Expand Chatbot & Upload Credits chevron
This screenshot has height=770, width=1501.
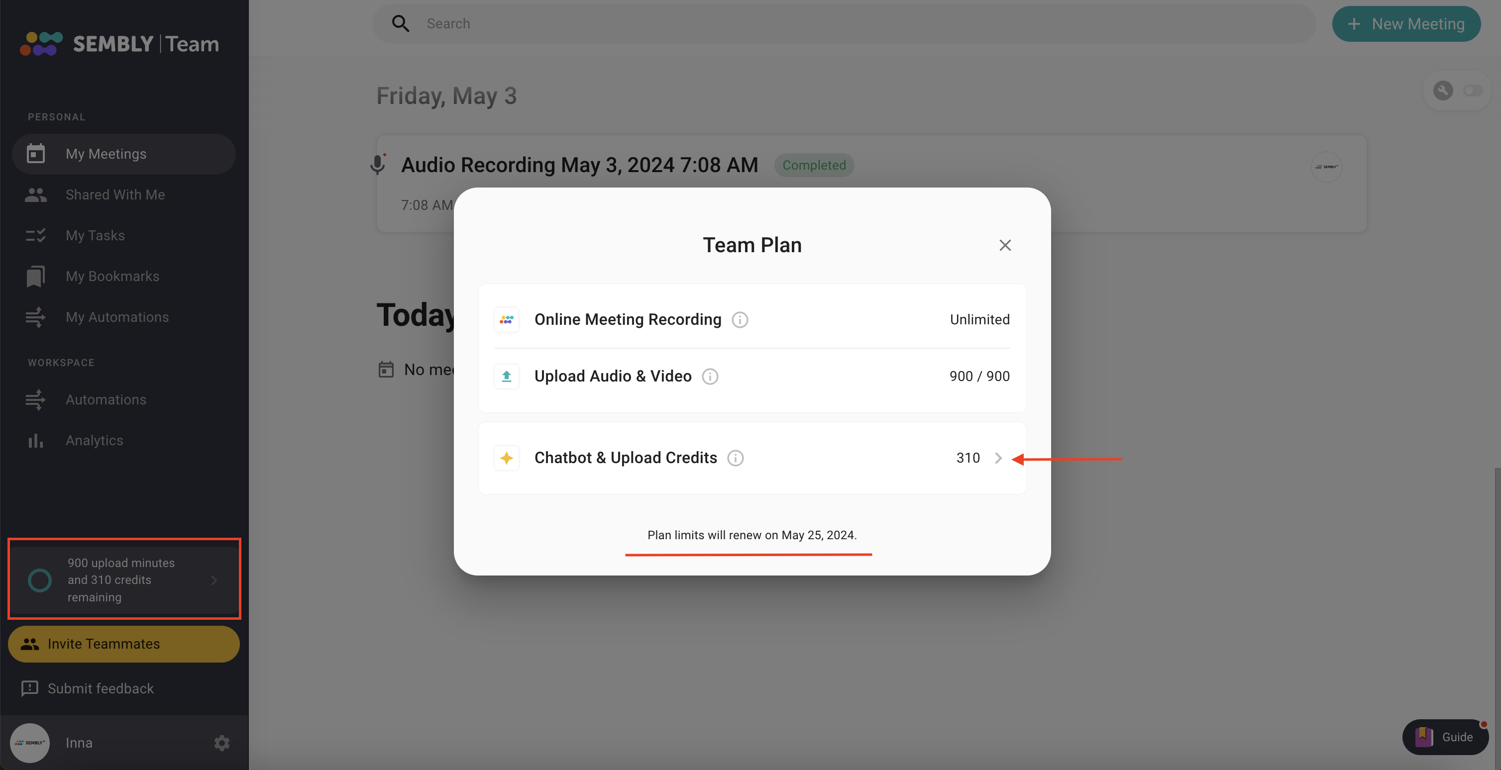(998, 459)
